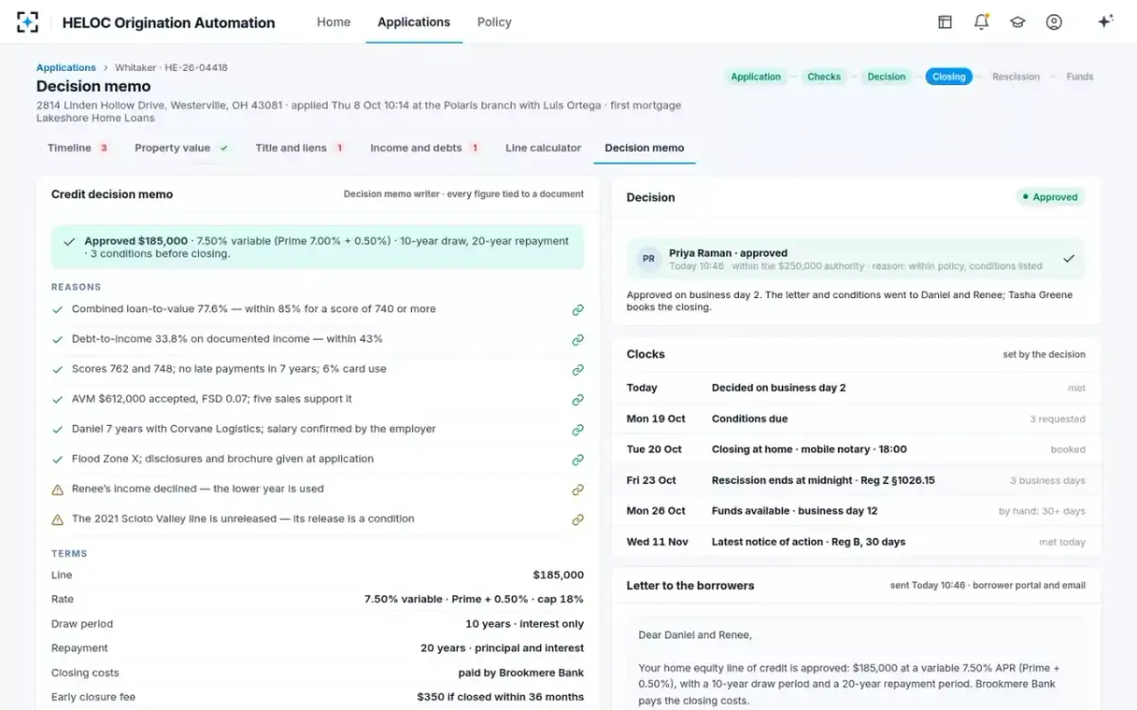Screen dimensions: 1137x710
Task: Switch to the Title and liens tab
Action: coord(299,148)
